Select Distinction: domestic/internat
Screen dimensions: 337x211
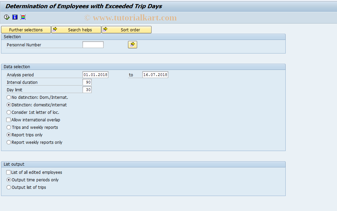click(9, 105)
